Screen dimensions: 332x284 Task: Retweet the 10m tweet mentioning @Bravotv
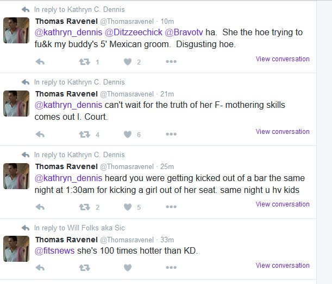[84, 62]
